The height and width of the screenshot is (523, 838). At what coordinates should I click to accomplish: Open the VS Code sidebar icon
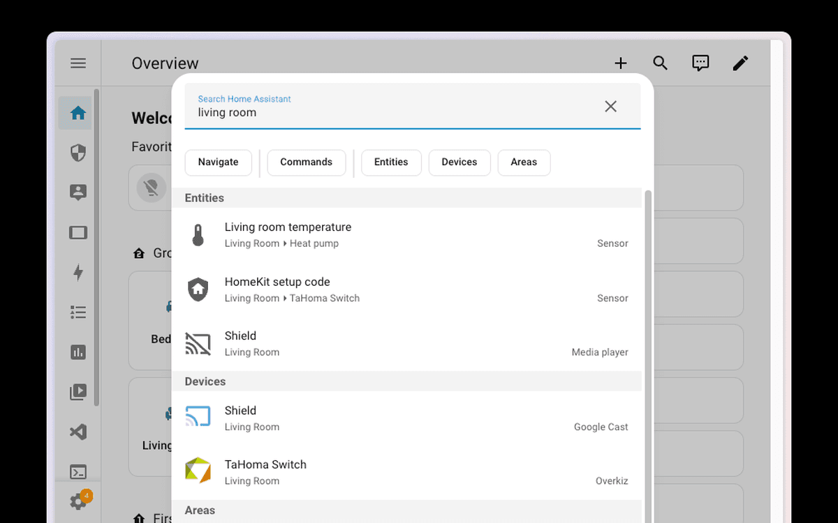pos(78,432)
